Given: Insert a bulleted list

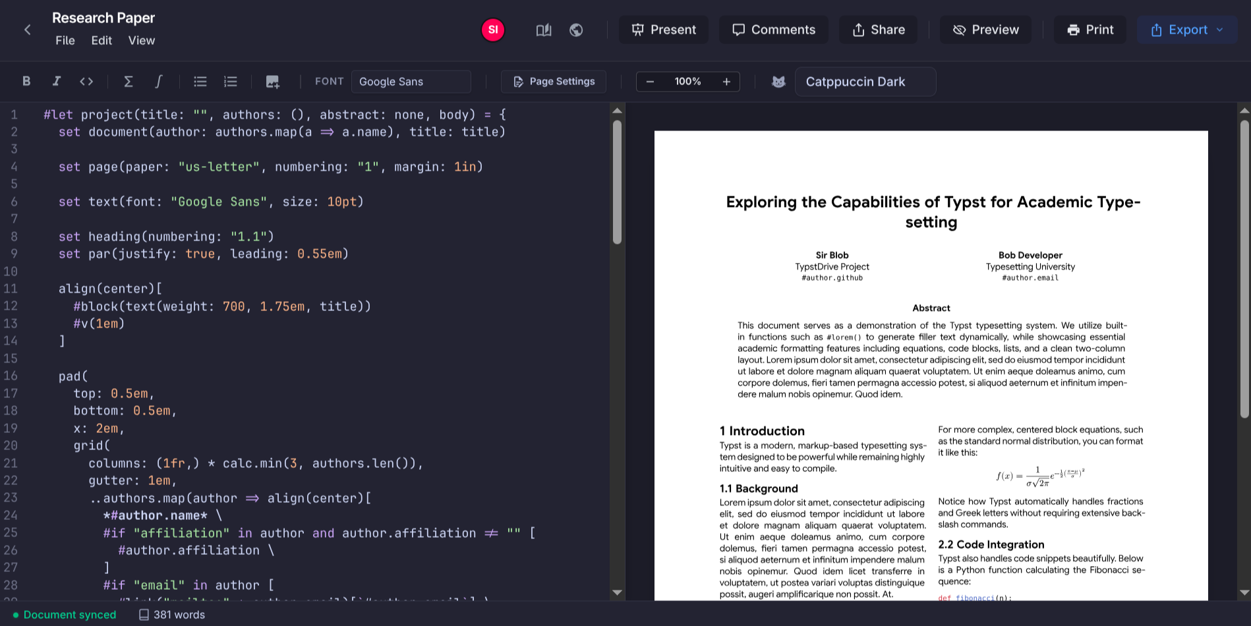Looking at the screenshot, I should tap(200, 81).
